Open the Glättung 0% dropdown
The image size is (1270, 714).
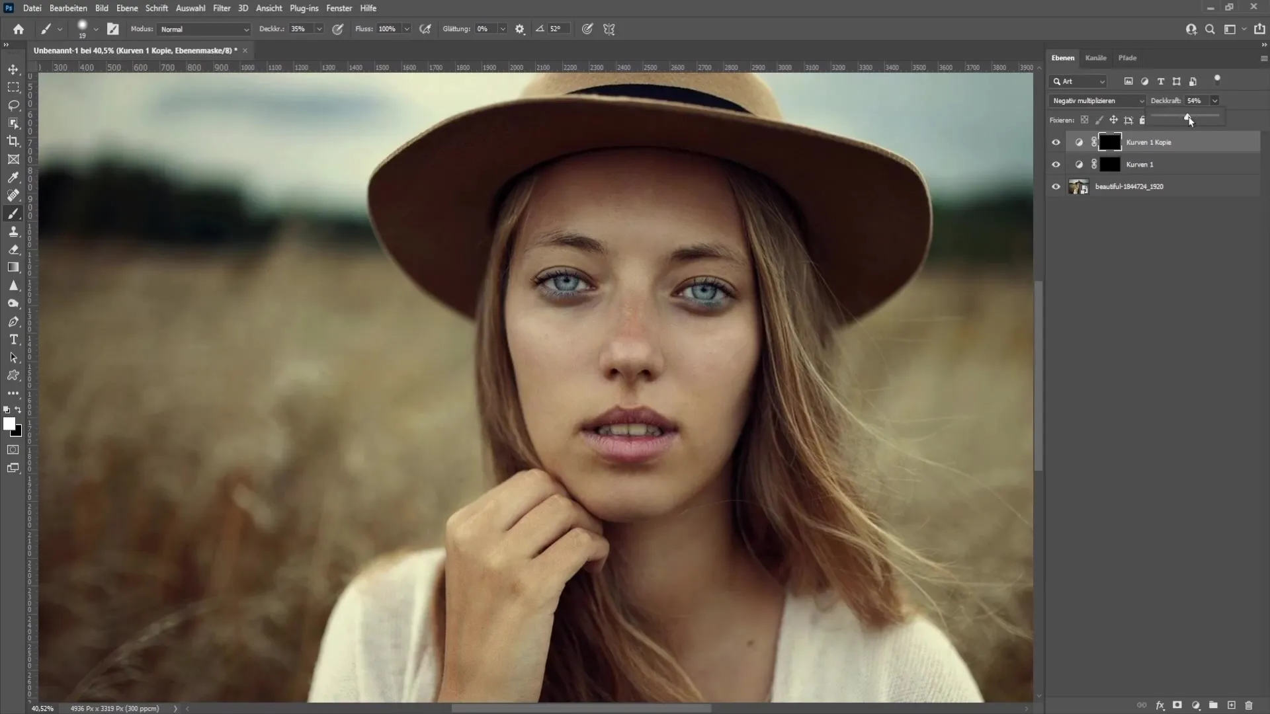[503, 29]
